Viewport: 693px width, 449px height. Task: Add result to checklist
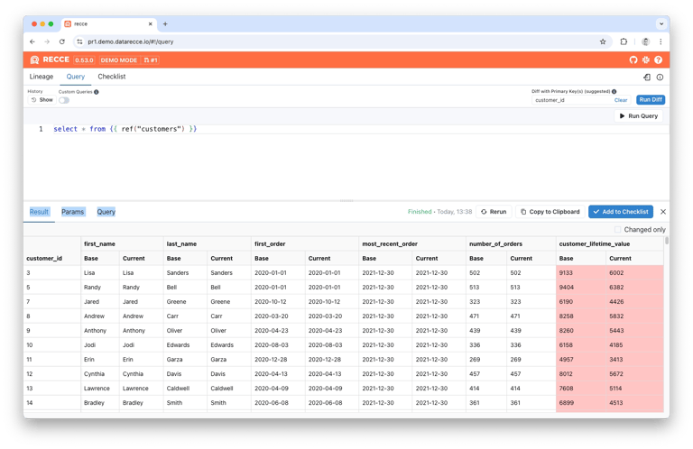coord(621,212)
